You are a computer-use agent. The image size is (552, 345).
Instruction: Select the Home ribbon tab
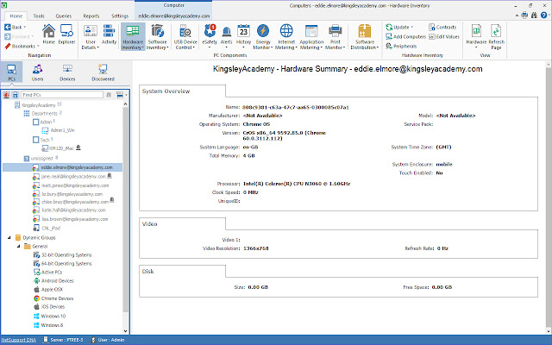[x=16, y=16]
